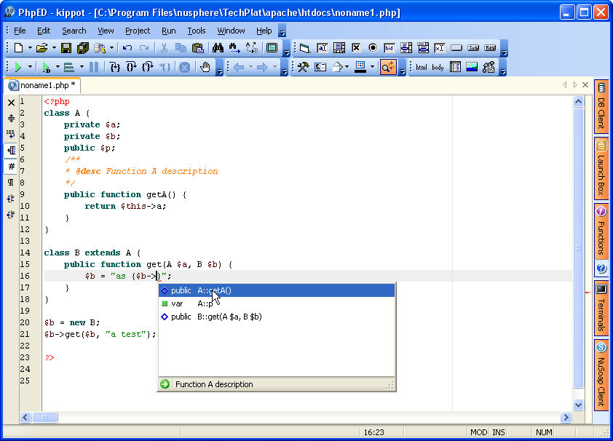Viewport: 613px width, 441px height.
Task: Toggle the highlighted orange search-sync button
Action: [388, 67]
